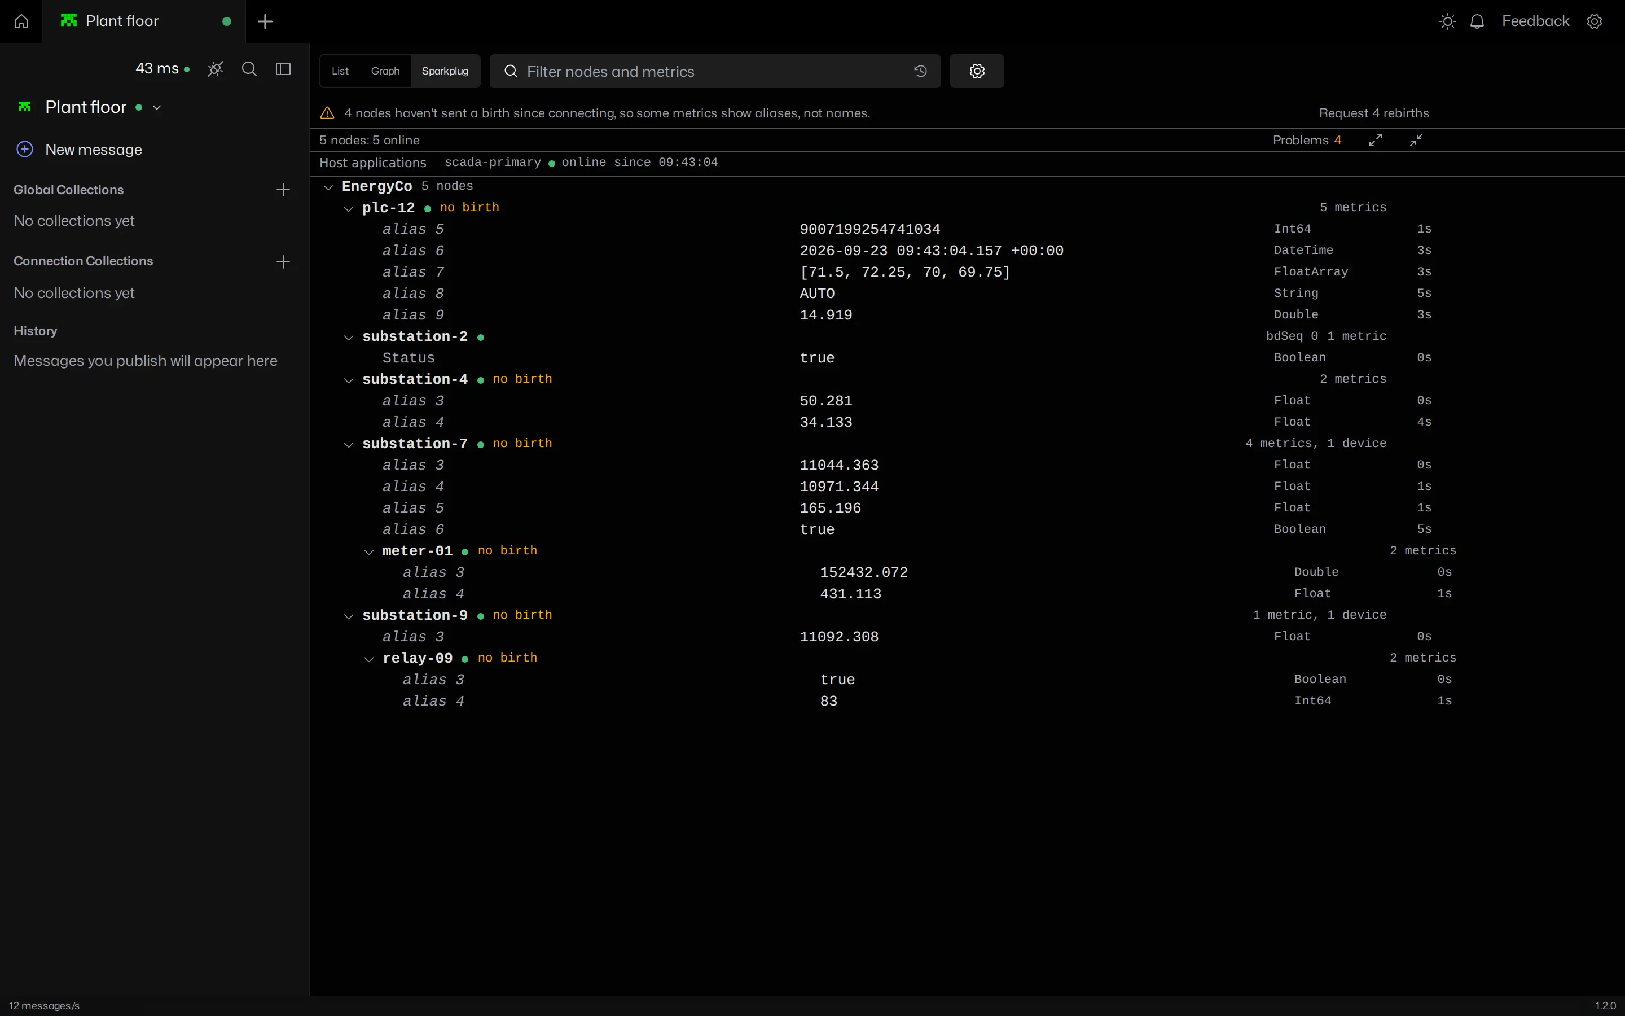Open Sparkplug view settings gear
1625x1016 pixels.
point(977,71)
